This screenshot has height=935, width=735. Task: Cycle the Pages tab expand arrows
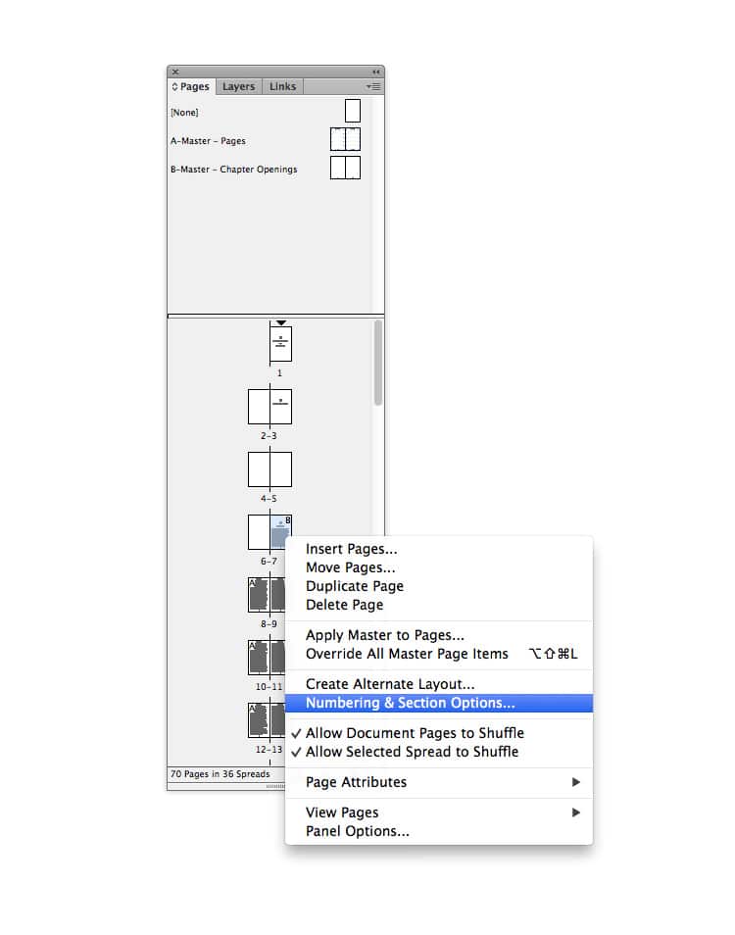[x=174, y=86]
